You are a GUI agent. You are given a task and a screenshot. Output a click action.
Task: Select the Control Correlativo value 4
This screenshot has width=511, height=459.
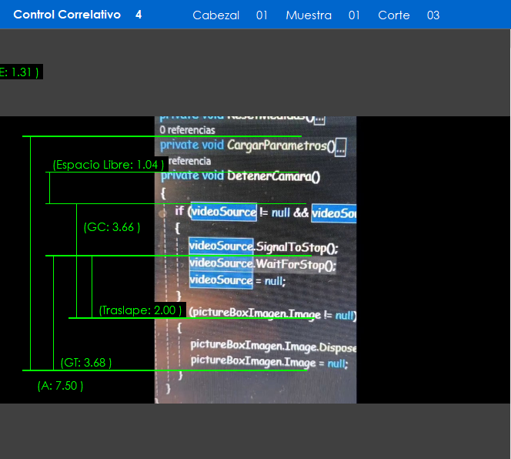coord(139,15)
